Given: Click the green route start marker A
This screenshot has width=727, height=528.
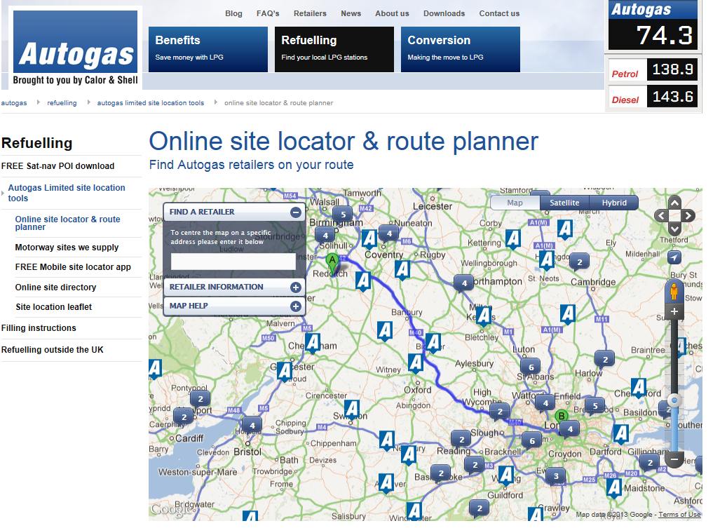Looking at the screenshot, I should click(333, 262).
